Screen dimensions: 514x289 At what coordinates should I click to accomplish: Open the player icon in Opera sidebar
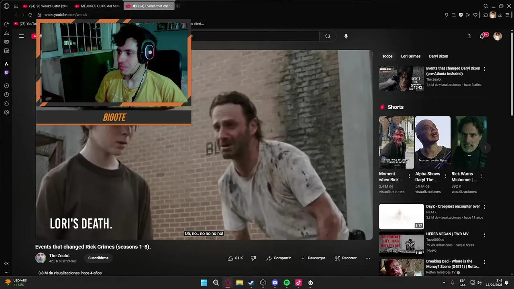pyautogui.click(x=6, y=86)
